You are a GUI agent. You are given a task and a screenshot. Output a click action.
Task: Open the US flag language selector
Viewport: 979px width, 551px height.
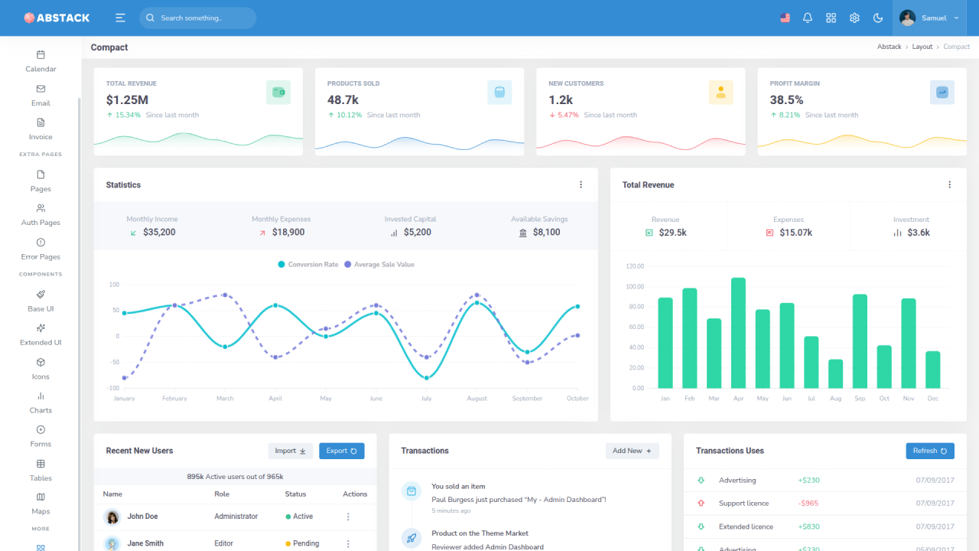click(785, 18)
